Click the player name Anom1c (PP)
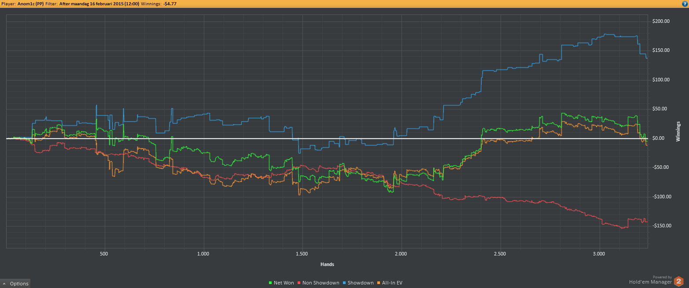The width and height of the screenshot is (689, 288). tap(30, 3)
